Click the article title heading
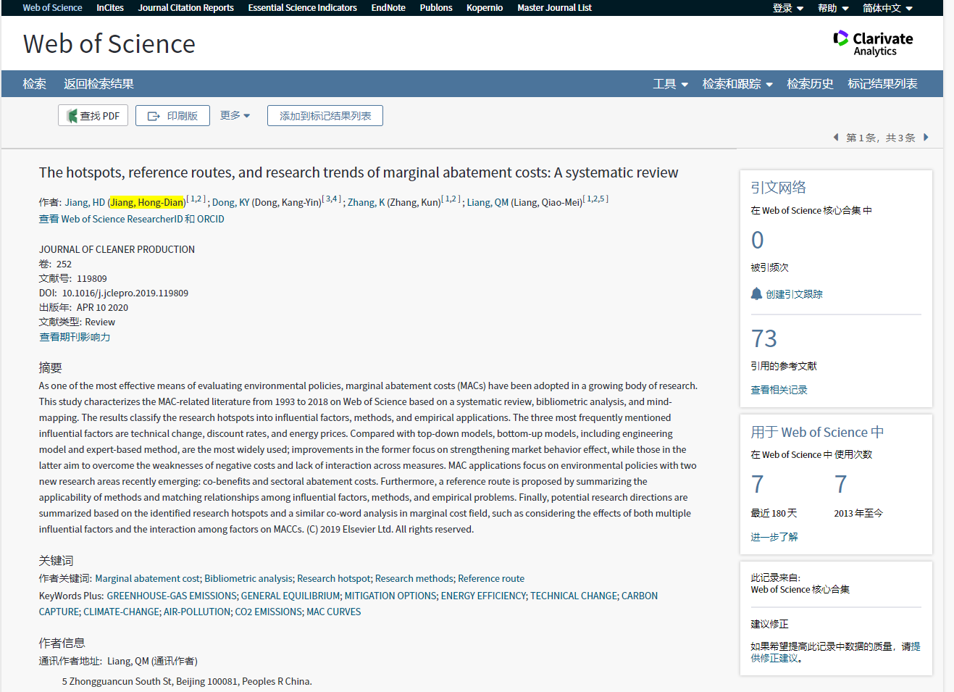This screenshot has height=692, width=954. coord(359,172)
